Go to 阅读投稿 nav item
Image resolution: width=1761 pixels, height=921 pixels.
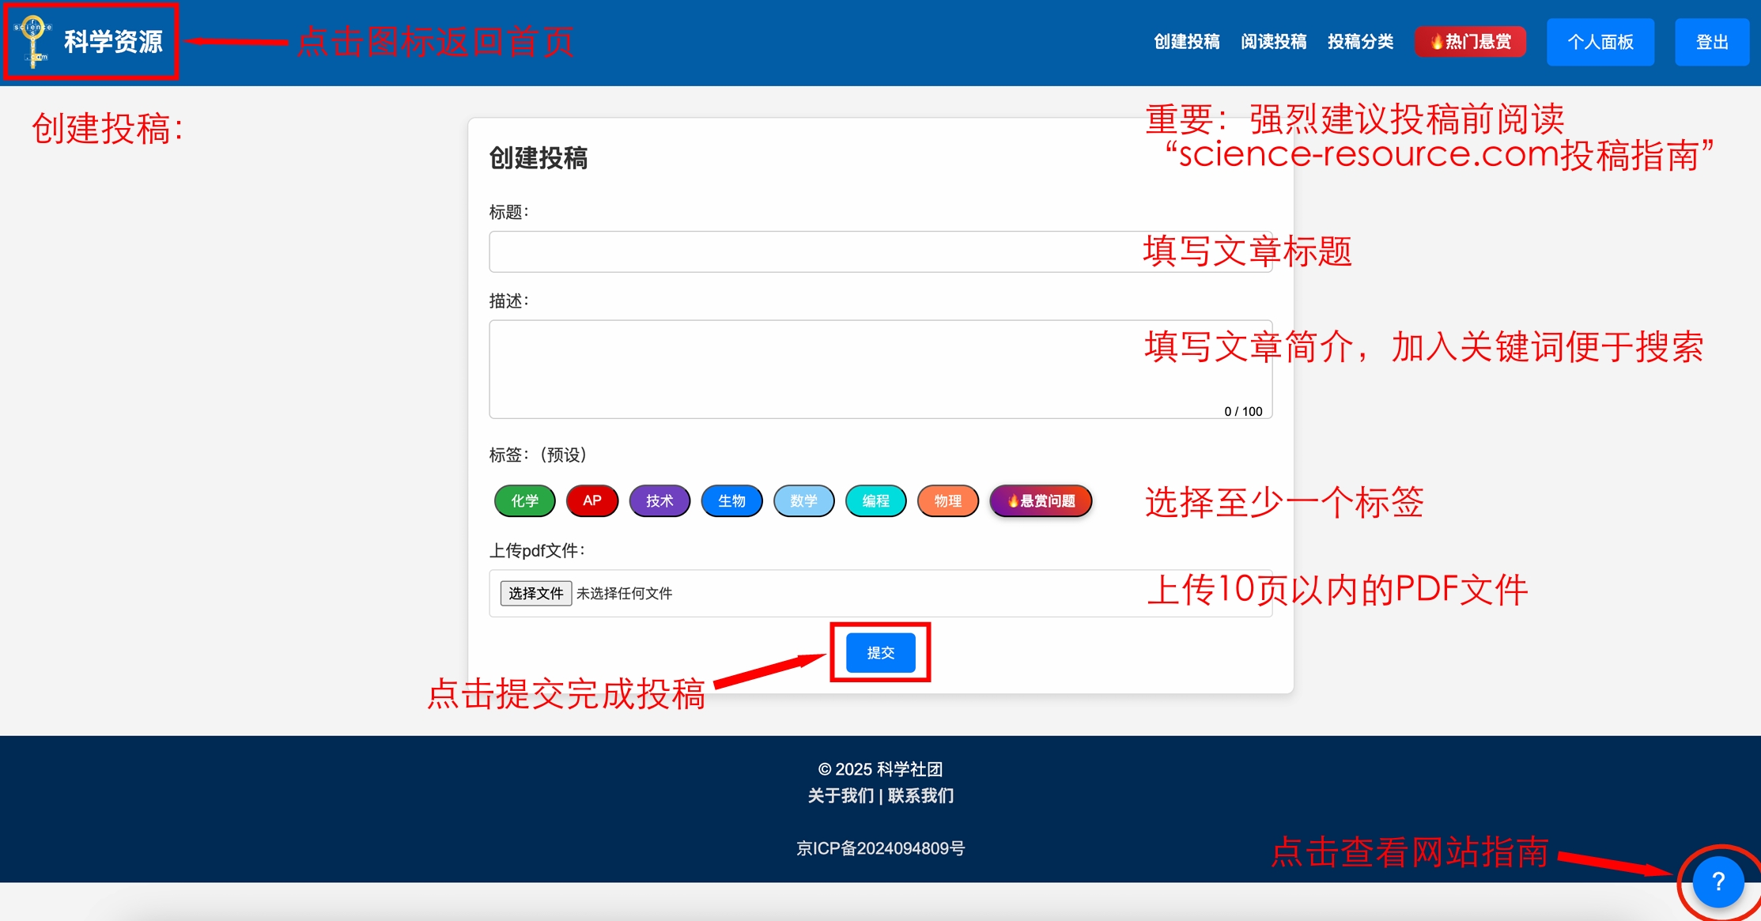tap(1273, 42)
